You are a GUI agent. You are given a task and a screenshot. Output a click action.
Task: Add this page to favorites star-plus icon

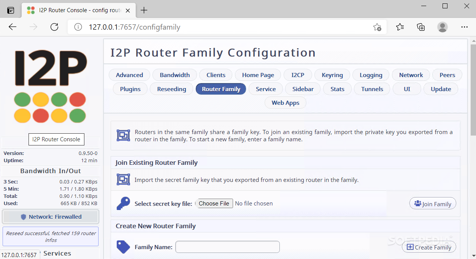click(x=377, y=27)
